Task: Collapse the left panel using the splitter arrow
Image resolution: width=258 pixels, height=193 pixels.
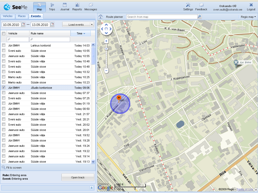Action: pyautogui.click(x=96, y=103)
